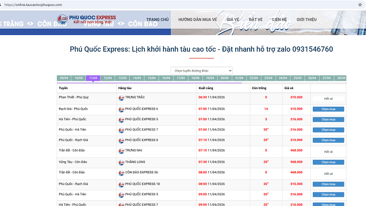Select the 25/04 date tab
Viewport: 366px width, 206px height.
pos(297,78)
